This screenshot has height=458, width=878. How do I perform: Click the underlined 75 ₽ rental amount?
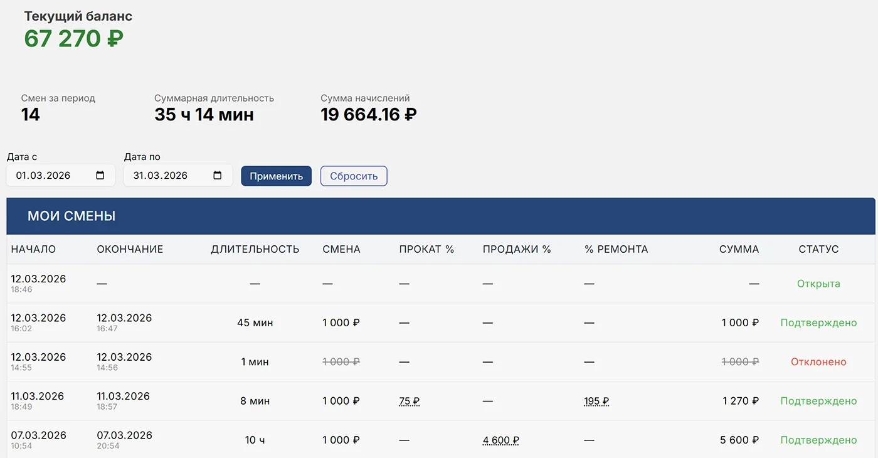point(409,401)
